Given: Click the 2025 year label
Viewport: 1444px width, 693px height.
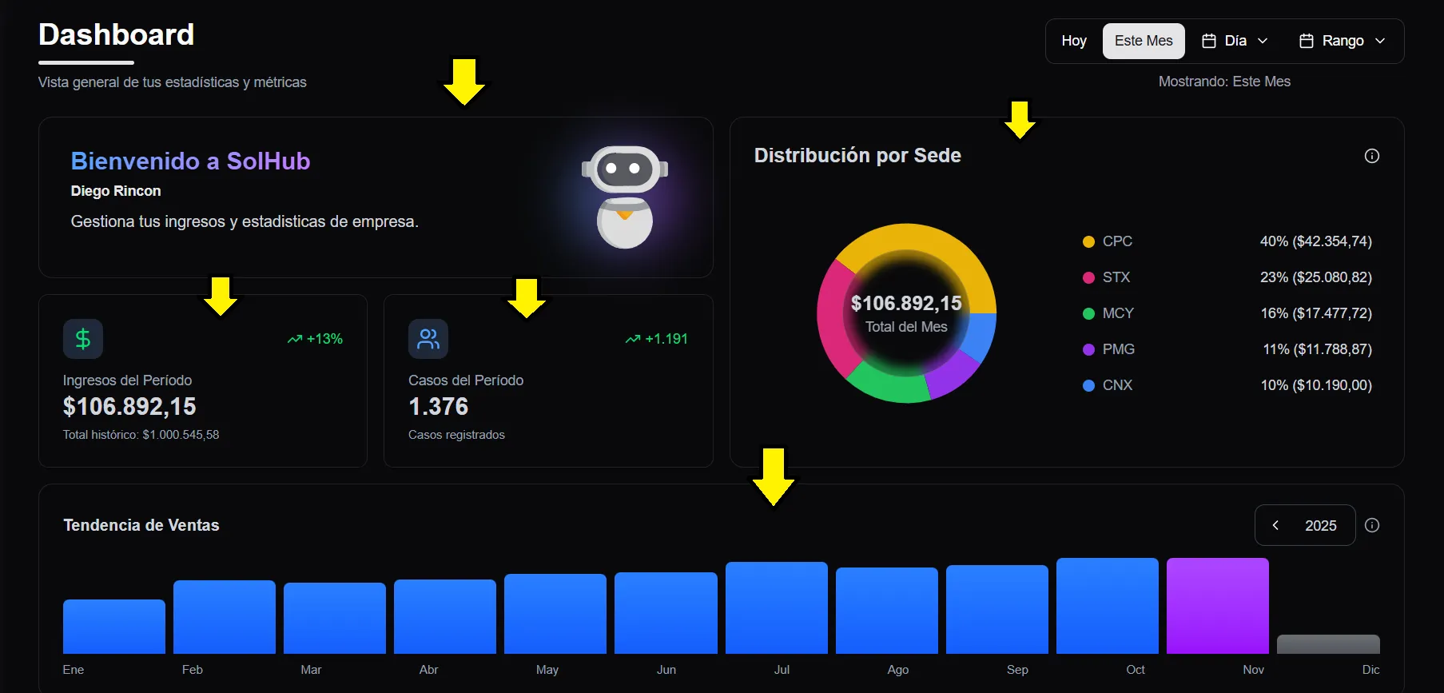Looking at the screenshot, I should [x=1320, y=525].
